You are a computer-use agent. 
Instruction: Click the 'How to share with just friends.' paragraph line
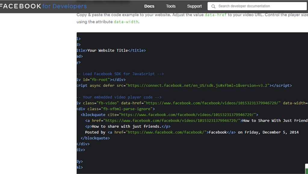(x=128, y=126)
